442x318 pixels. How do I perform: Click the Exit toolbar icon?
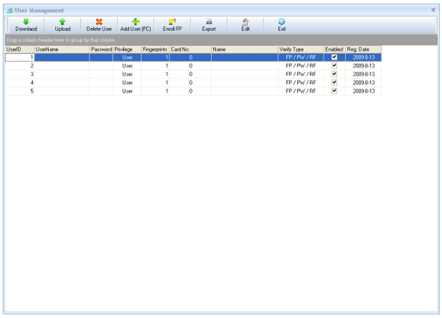[x=282, y=22]
